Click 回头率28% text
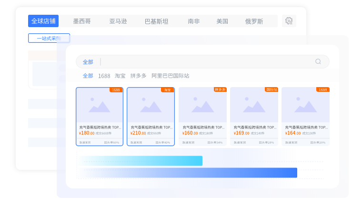 [x=266, y=143]
